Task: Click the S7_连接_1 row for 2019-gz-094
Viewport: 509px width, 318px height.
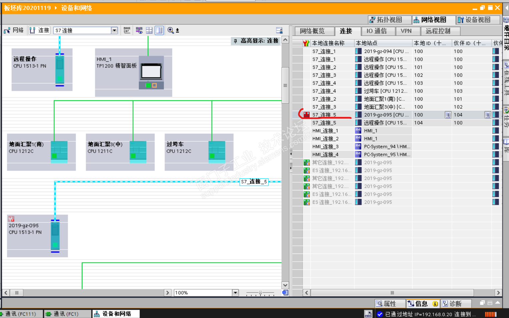Action: tap(397, 51)
